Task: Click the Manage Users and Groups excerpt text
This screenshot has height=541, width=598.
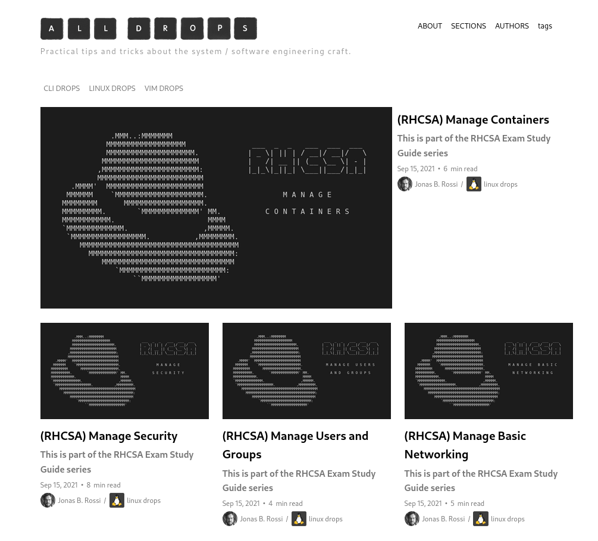Action: tap(299, 480)
